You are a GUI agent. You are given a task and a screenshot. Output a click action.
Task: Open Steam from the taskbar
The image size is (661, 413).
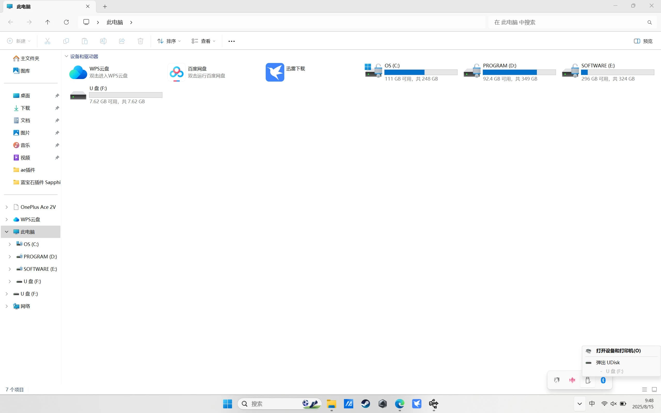pos(365,403)
